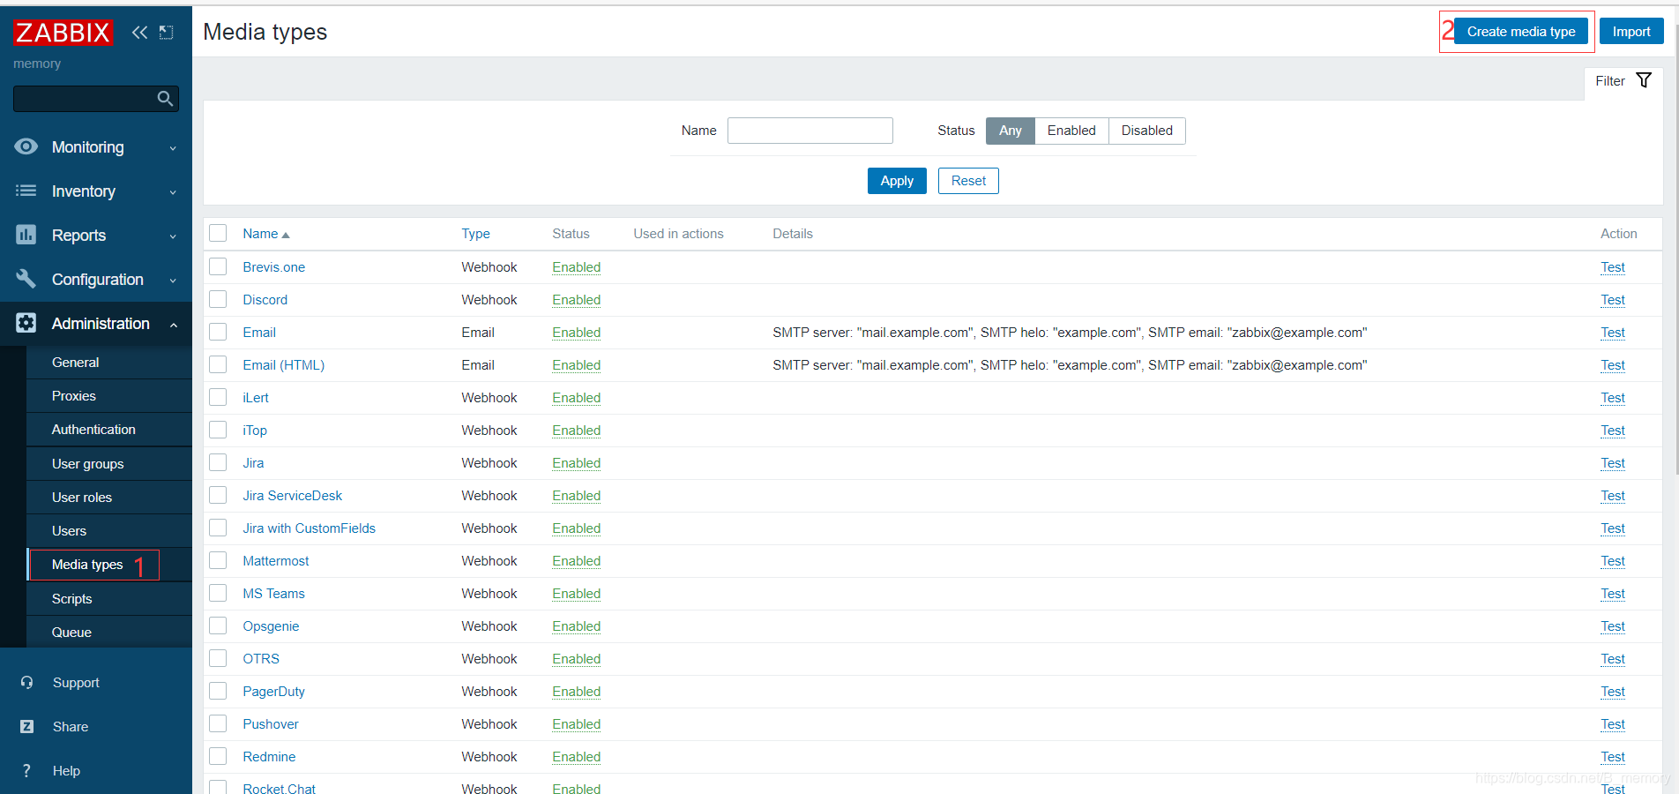Select Media types in the sidebar
This screenshot has width=1679, height=794.
(109, 565)
